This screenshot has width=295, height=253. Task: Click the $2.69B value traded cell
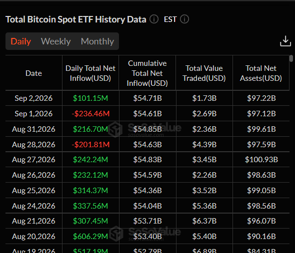tap(204, 113)
